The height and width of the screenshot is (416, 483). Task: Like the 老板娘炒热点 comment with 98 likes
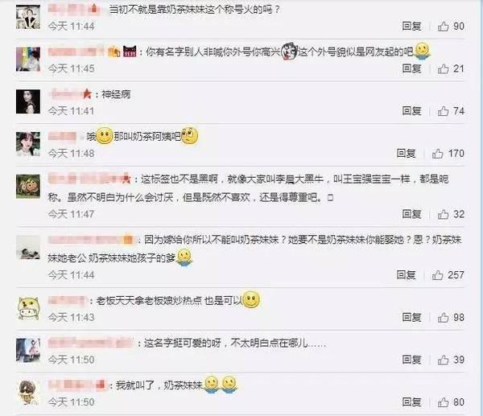(443, 317)
